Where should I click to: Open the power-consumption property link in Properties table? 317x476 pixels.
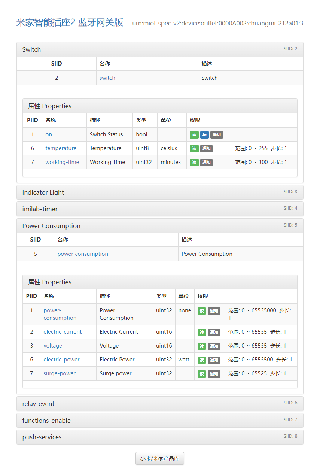pyautogui.click(x=60, y=314)
